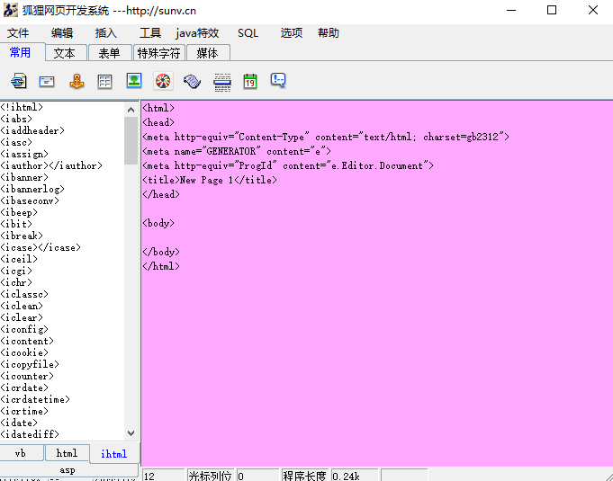Click the scroll paper script icon
613x481 pixels.
pos(192,81)
